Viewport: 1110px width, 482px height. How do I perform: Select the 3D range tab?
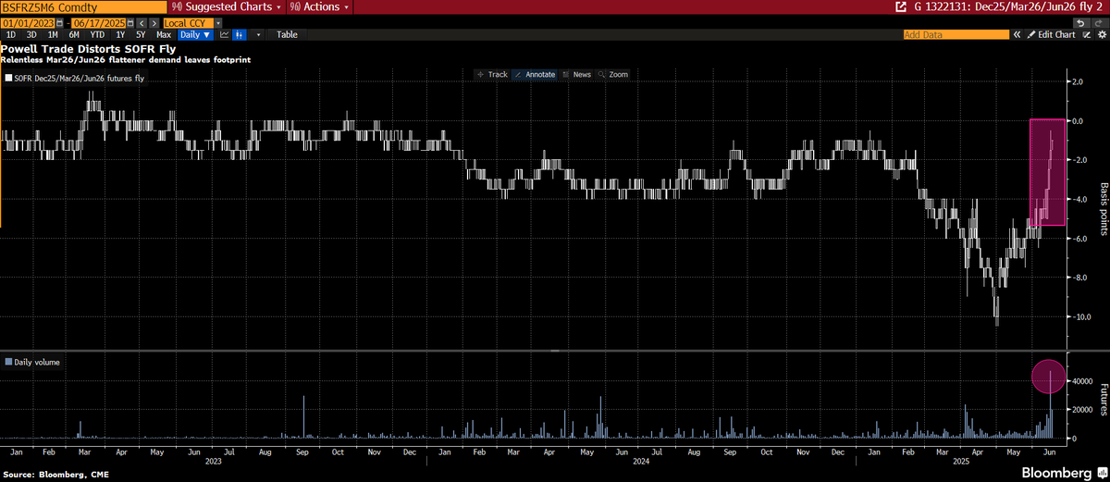pos(31,34)
